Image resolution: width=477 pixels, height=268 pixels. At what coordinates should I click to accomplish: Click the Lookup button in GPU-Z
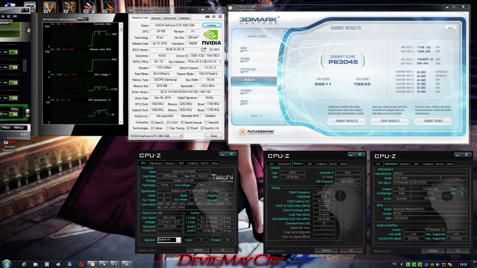(212, 25)
